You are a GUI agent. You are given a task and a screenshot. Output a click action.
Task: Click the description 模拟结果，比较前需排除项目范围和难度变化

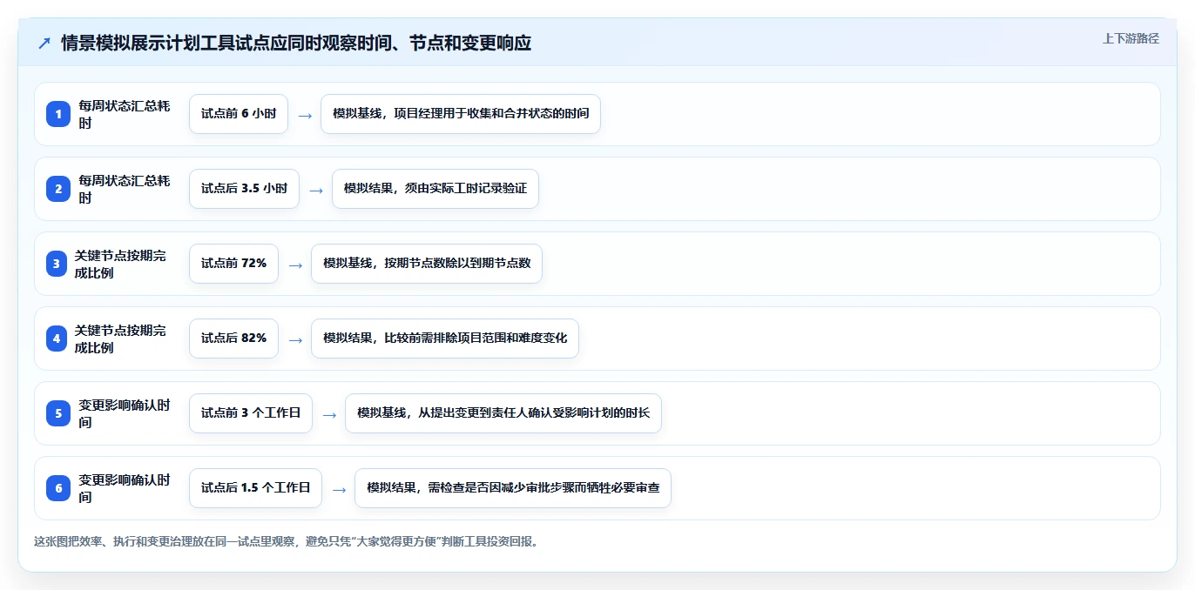click(x=445, y=339)
